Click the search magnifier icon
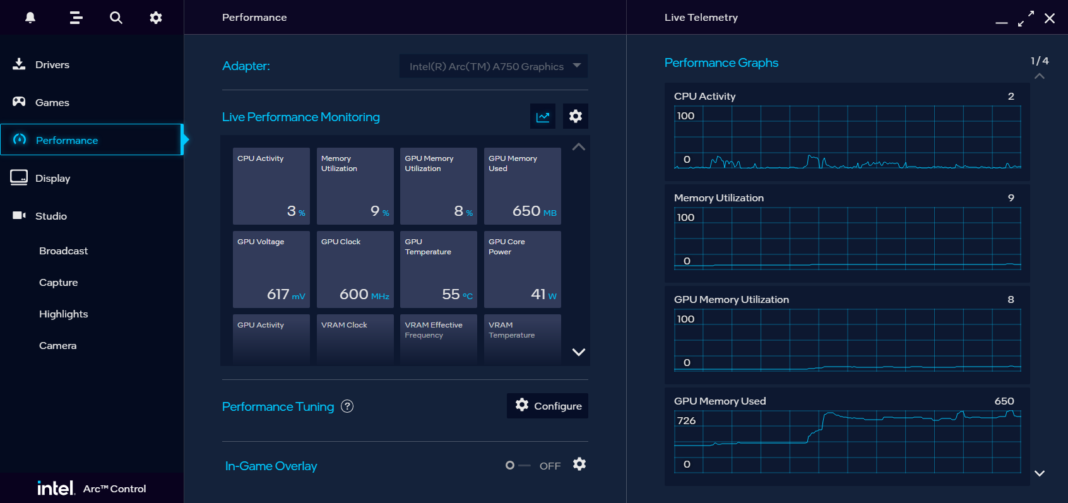1068x503 pixels. [x=116, y=18]
